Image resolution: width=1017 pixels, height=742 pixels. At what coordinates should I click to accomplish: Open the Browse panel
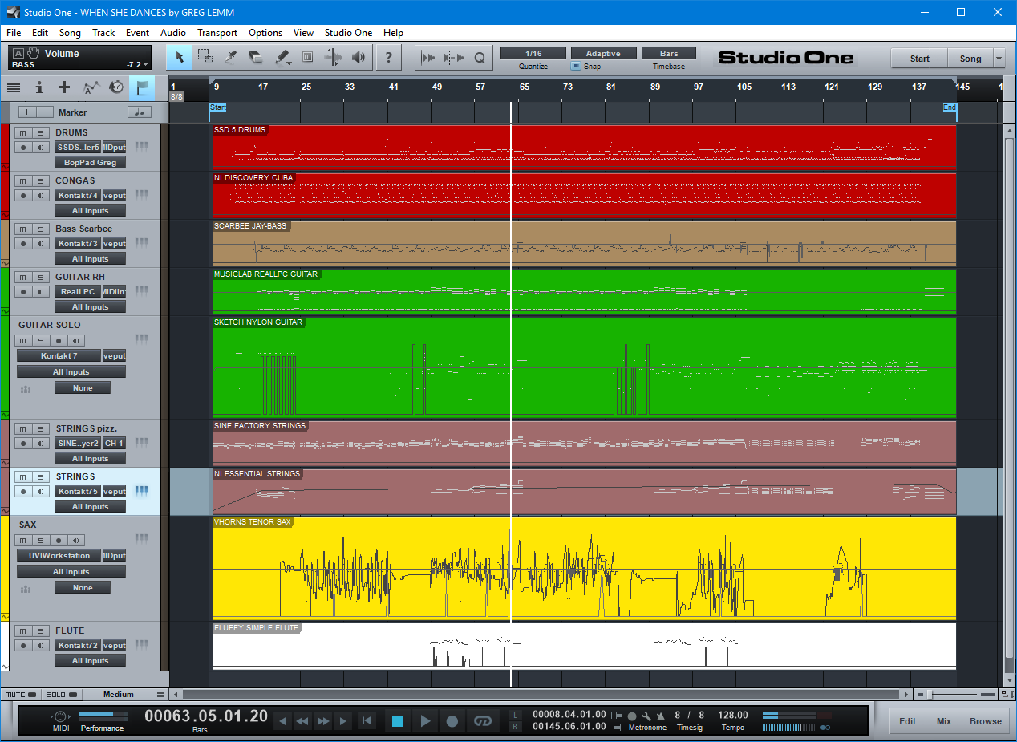pos(986,721)
